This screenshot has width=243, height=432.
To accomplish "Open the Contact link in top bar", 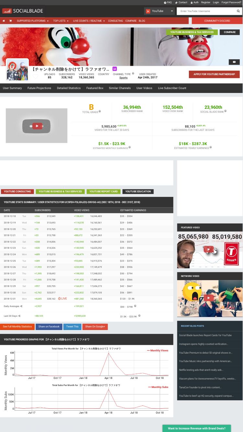I will [181, 2].
